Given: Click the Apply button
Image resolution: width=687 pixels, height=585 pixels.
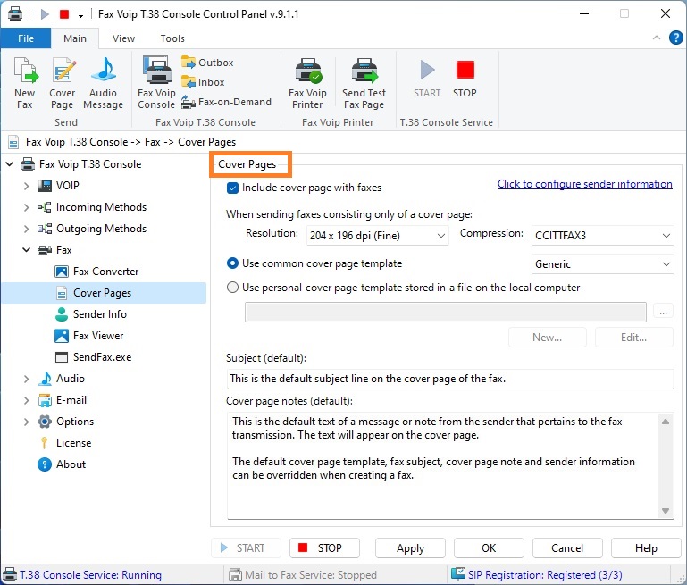Looking at the screenshot, I should click(410, 547).
